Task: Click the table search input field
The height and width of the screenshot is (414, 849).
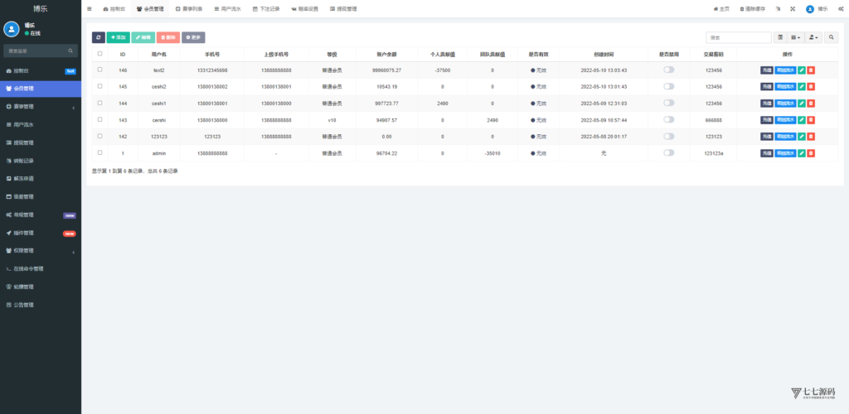Action: [739, 37]
